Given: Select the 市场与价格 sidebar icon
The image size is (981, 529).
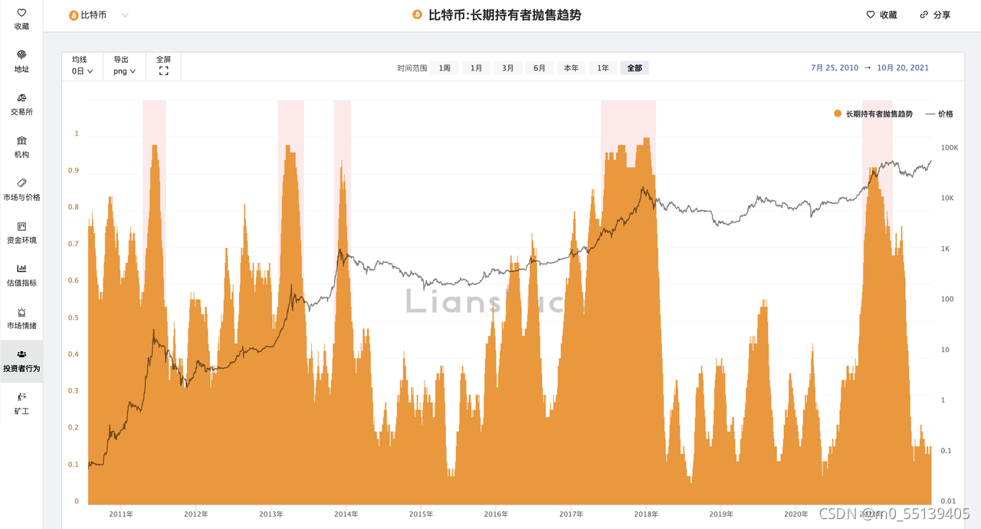Looking at the screenshot, I should [x=21, y=189].
